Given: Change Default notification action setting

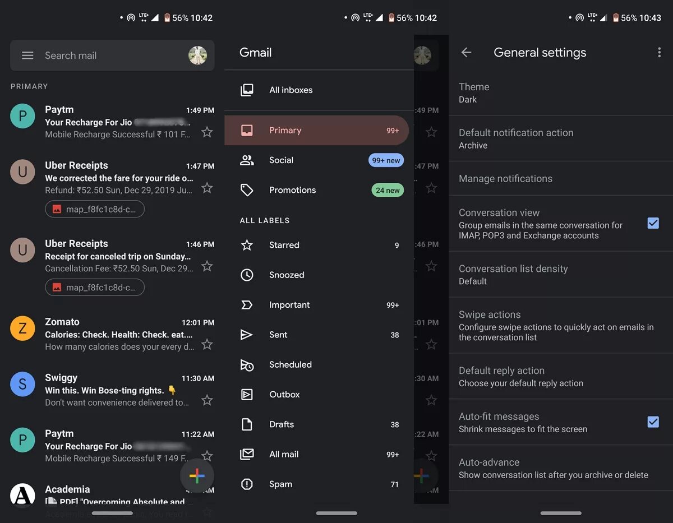Looking at the screenshot, I should point(561,139).
